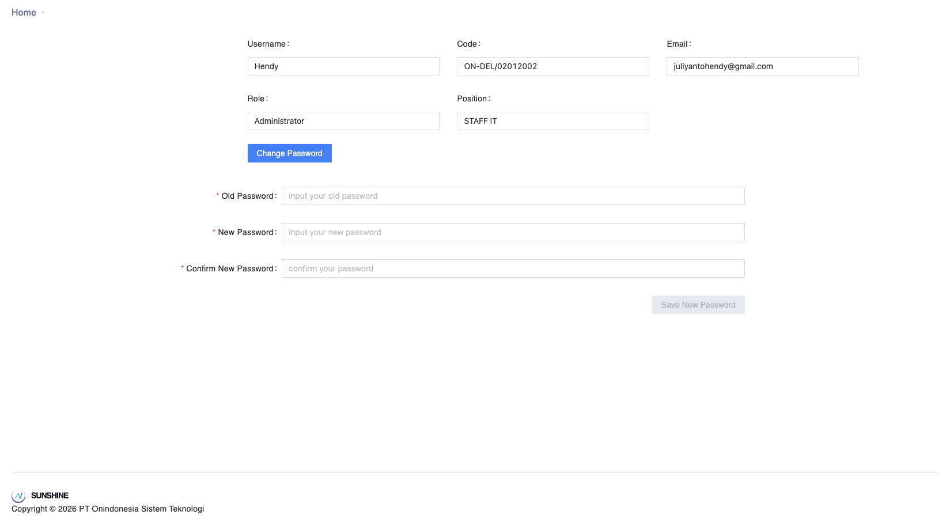Click the Sunshine logo icon in footer

tap(18, 495)
